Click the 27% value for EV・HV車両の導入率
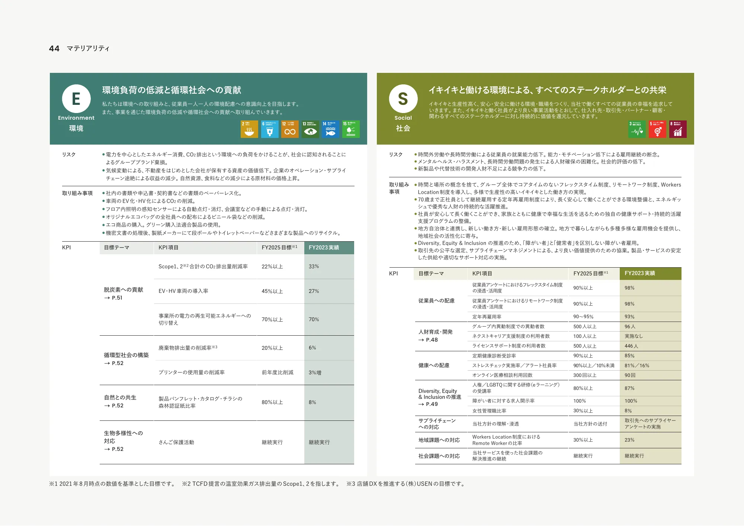Screen dimensions: 744x526 coord(314,291)
